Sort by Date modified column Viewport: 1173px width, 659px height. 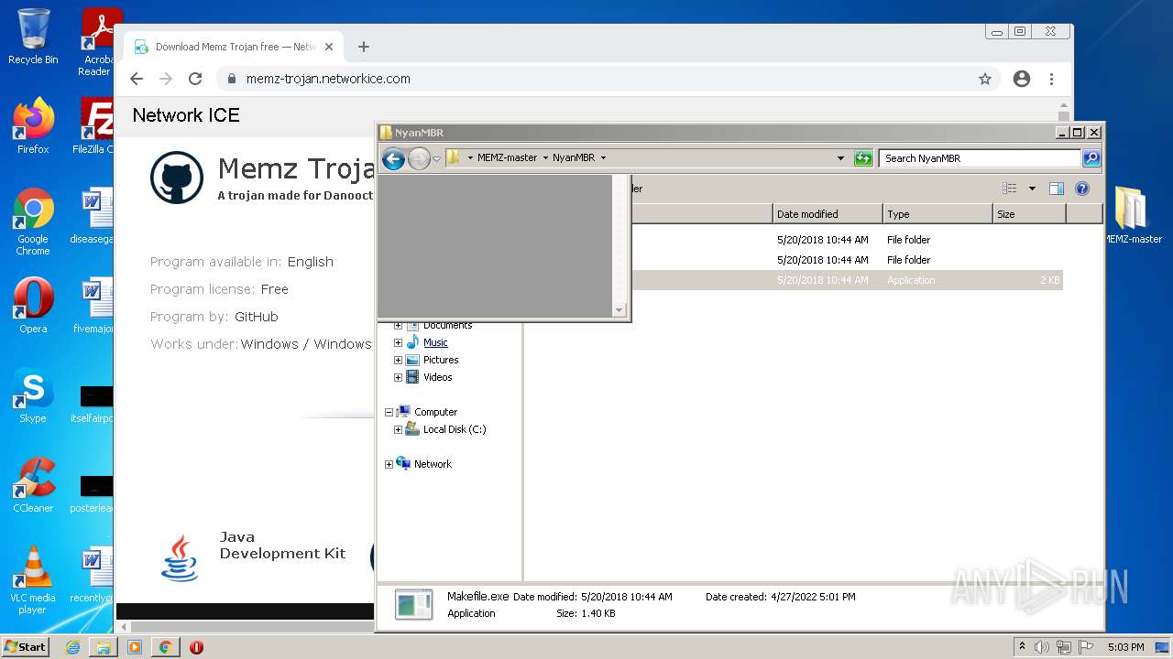828,214
